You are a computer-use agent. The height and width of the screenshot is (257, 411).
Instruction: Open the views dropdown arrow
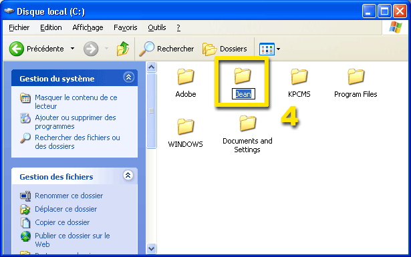click(278, 49)
